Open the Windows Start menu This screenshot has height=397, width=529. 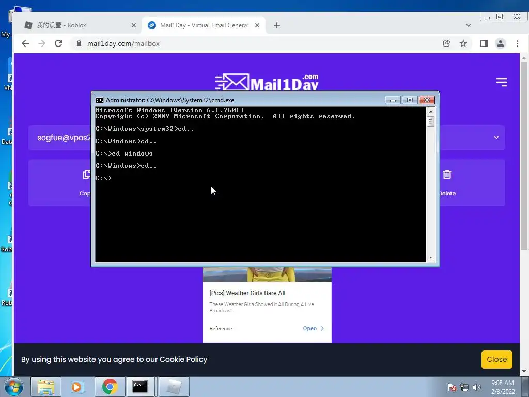coord(13,387)
